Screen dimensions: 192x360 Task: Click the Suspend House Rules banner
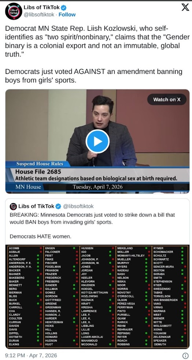[40, 164]
